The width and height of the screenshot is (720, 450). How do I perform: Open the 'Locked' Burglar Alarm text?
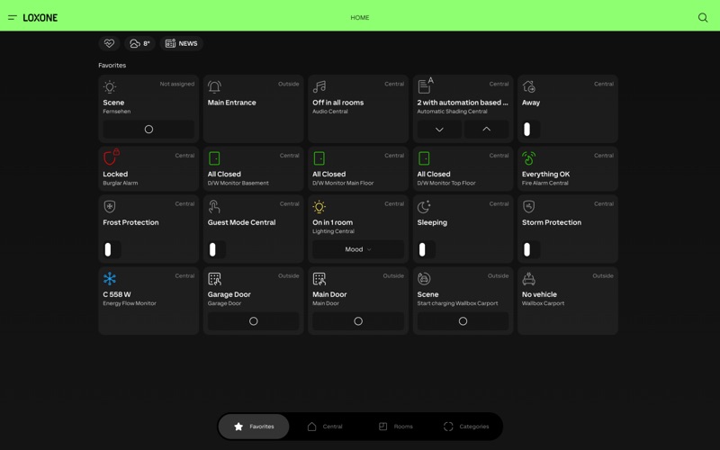click(x=115, y=174)
